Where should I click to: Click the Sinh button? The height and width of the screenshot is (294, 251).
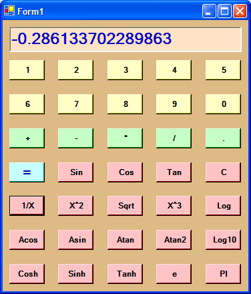click(x=75, y=274)
